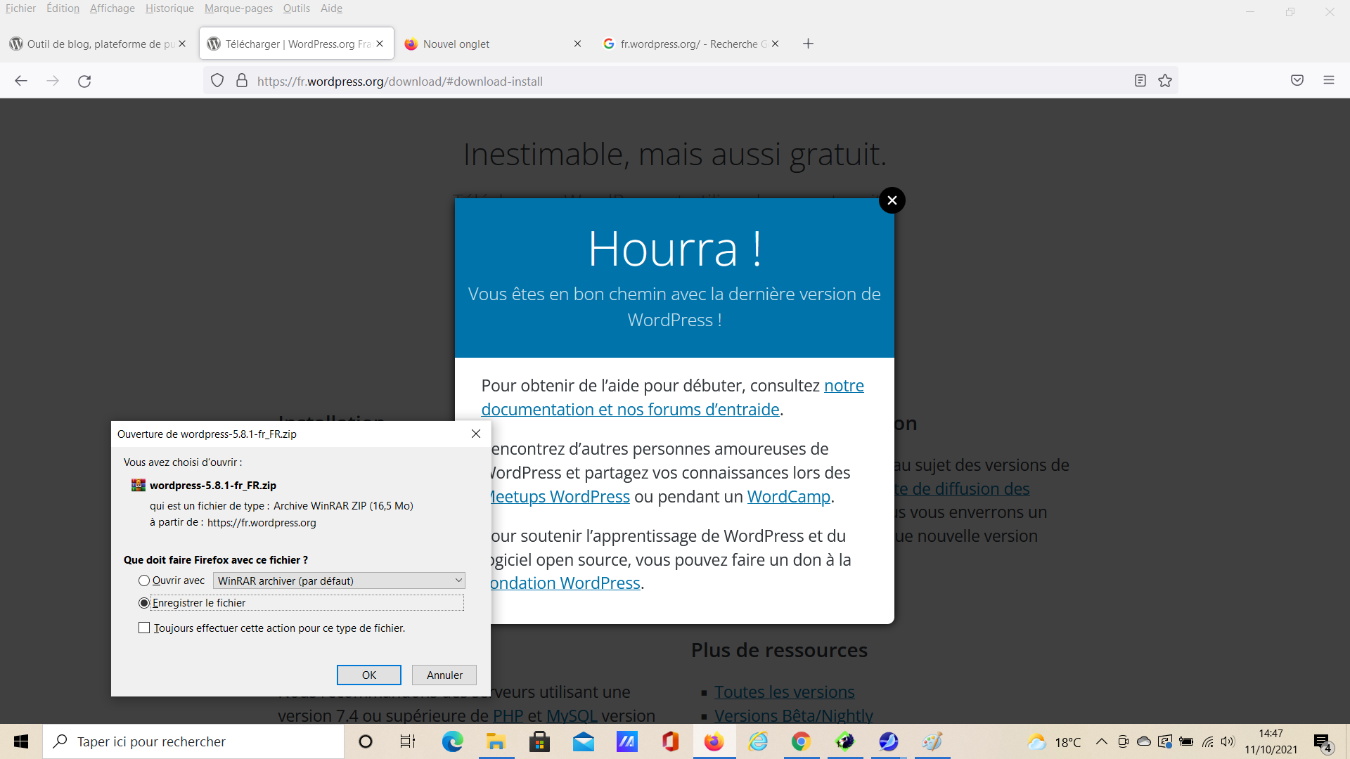Launch Microsoft Edge from taskbar
The width and height of the screenshot is (1350, 759).
click(x=452, y=741)
